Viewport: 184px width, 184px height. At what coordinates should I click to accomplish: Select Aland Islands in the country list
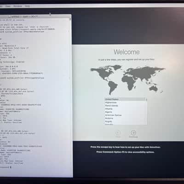(x=125, y=106)
